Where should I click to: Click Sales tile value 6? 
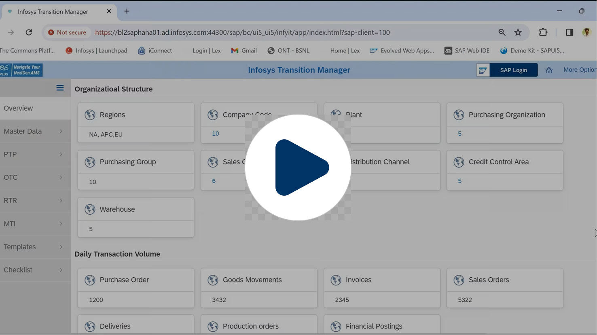point(214,181)
